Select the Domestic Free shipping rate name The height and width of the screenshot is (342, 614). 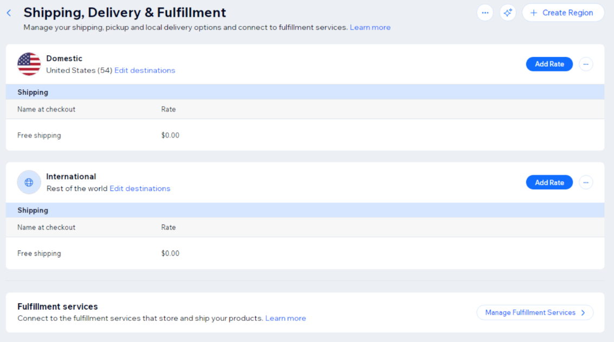coord(39,135)
